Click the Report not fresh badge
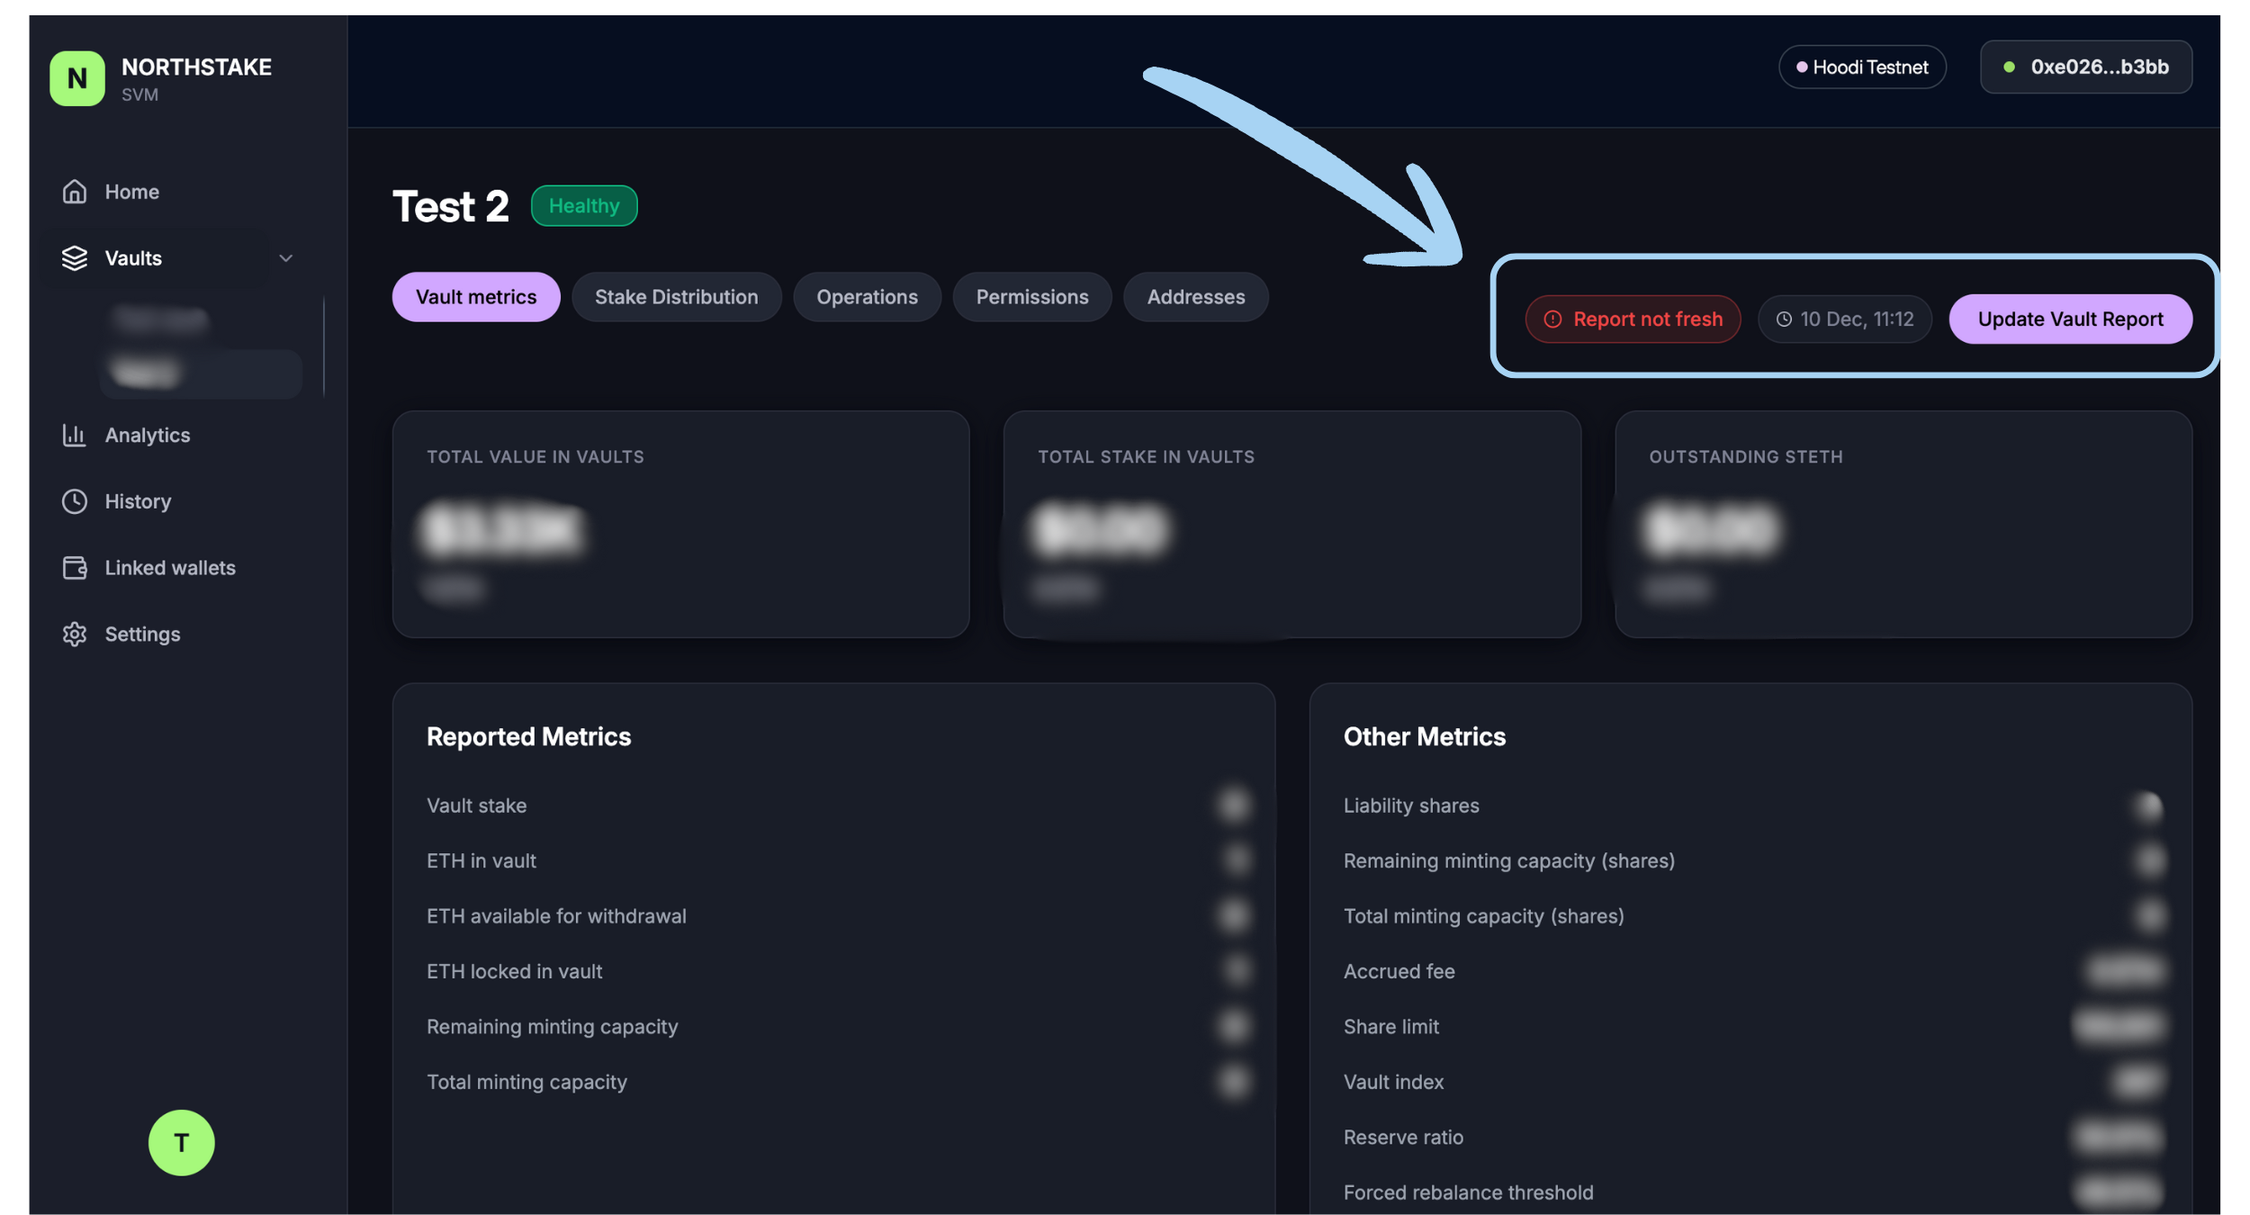Image resolution: width=2250 pixels, height=1215 pixels. [x=1633, y=319]
